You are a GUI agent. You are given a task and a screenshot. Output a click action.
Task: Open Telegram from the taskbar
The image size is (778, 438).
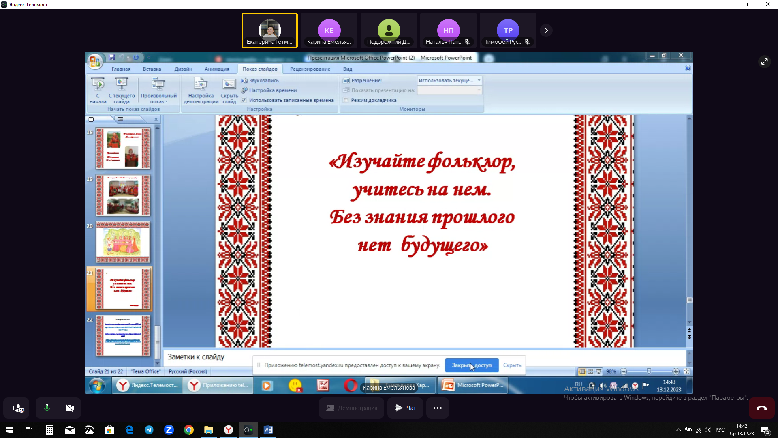coord(149,430)
